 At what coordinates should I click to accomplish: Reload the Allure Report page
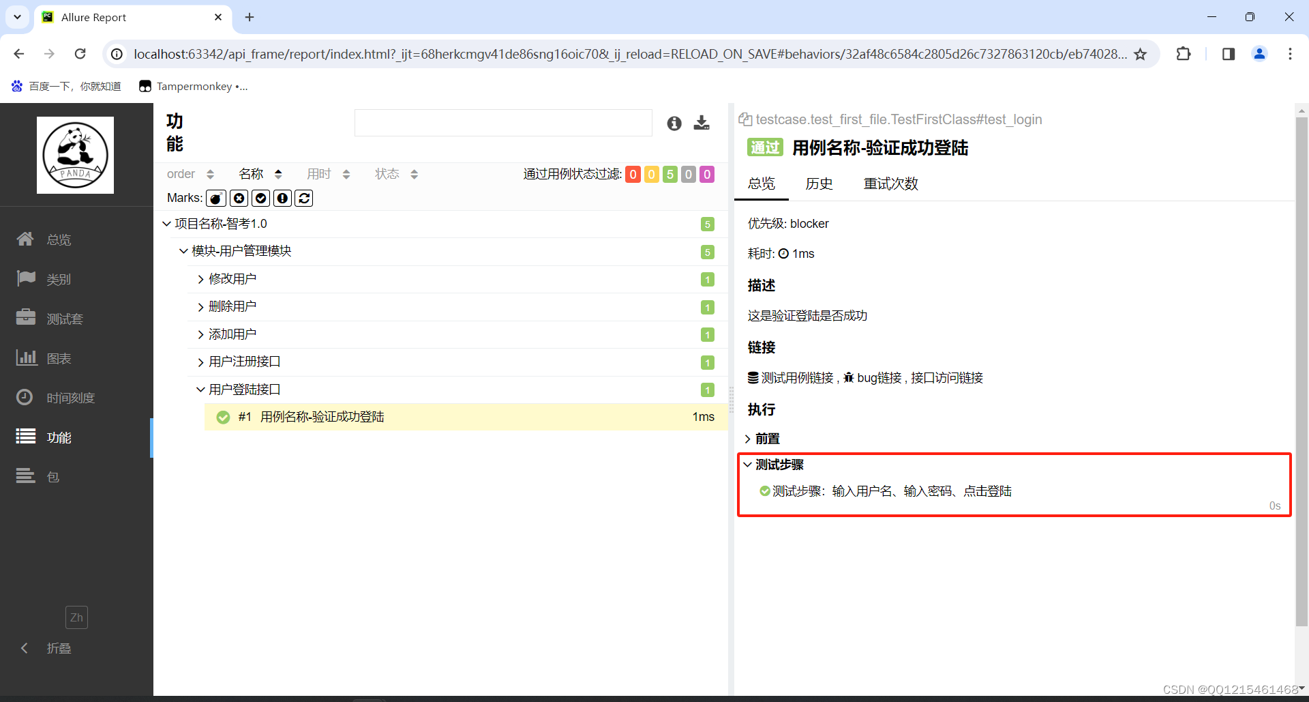point(80,54)
